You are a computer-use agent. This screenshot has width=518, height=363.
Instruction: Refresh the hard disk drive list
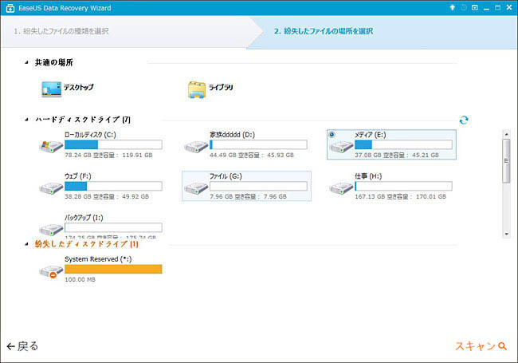(464, 120)
